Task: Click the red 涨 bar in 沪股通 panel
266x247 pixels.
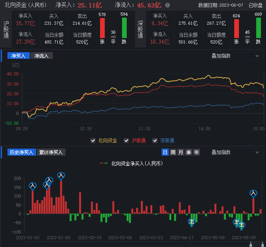Action: (x=102, y=28)
